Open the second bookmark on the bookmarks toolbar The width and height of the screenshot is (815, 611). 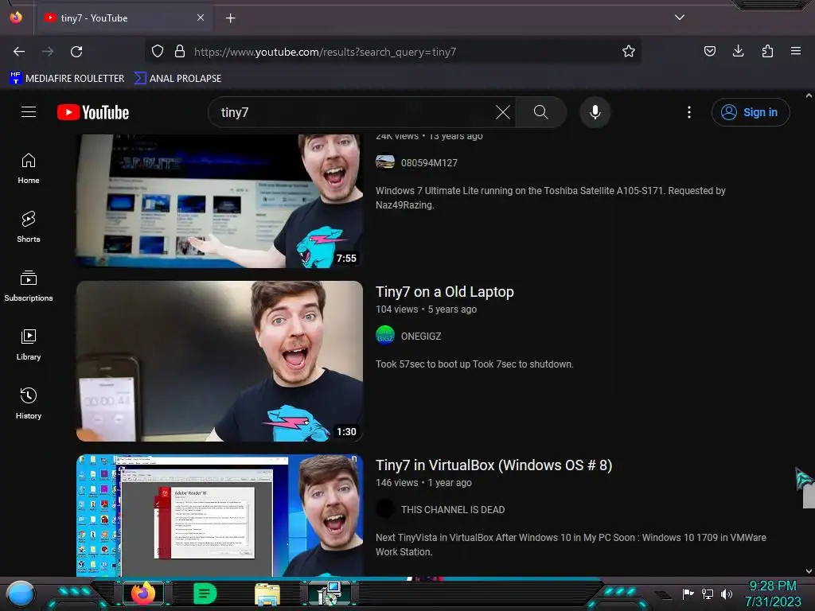coord(177,79)
